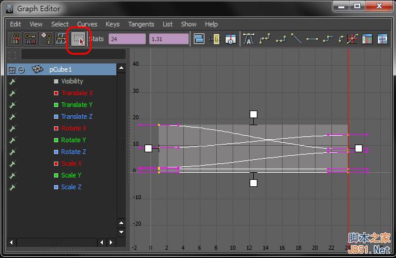Image resolution: width=396 pixels, height=258 pixels.
Task: Toggle pin for Translate Z channel
Action: tap(12, 116)
